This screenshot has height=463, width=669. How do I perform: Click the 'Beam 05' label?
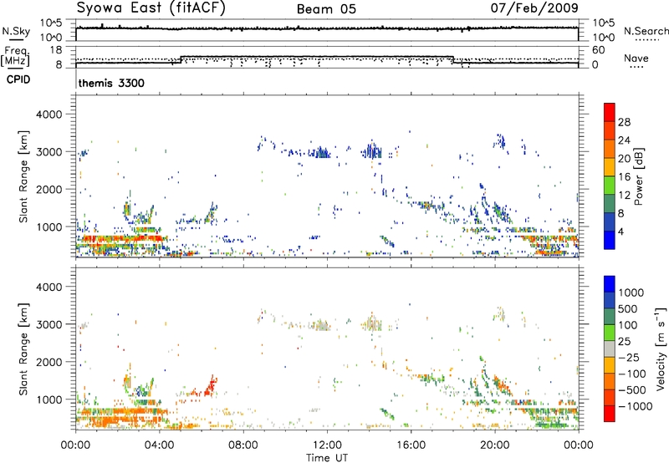coord(326,9)
